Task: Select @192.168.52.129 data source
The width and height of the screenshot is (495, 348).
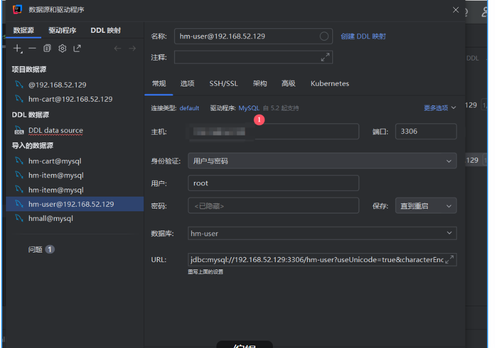Action: (75, 85)
